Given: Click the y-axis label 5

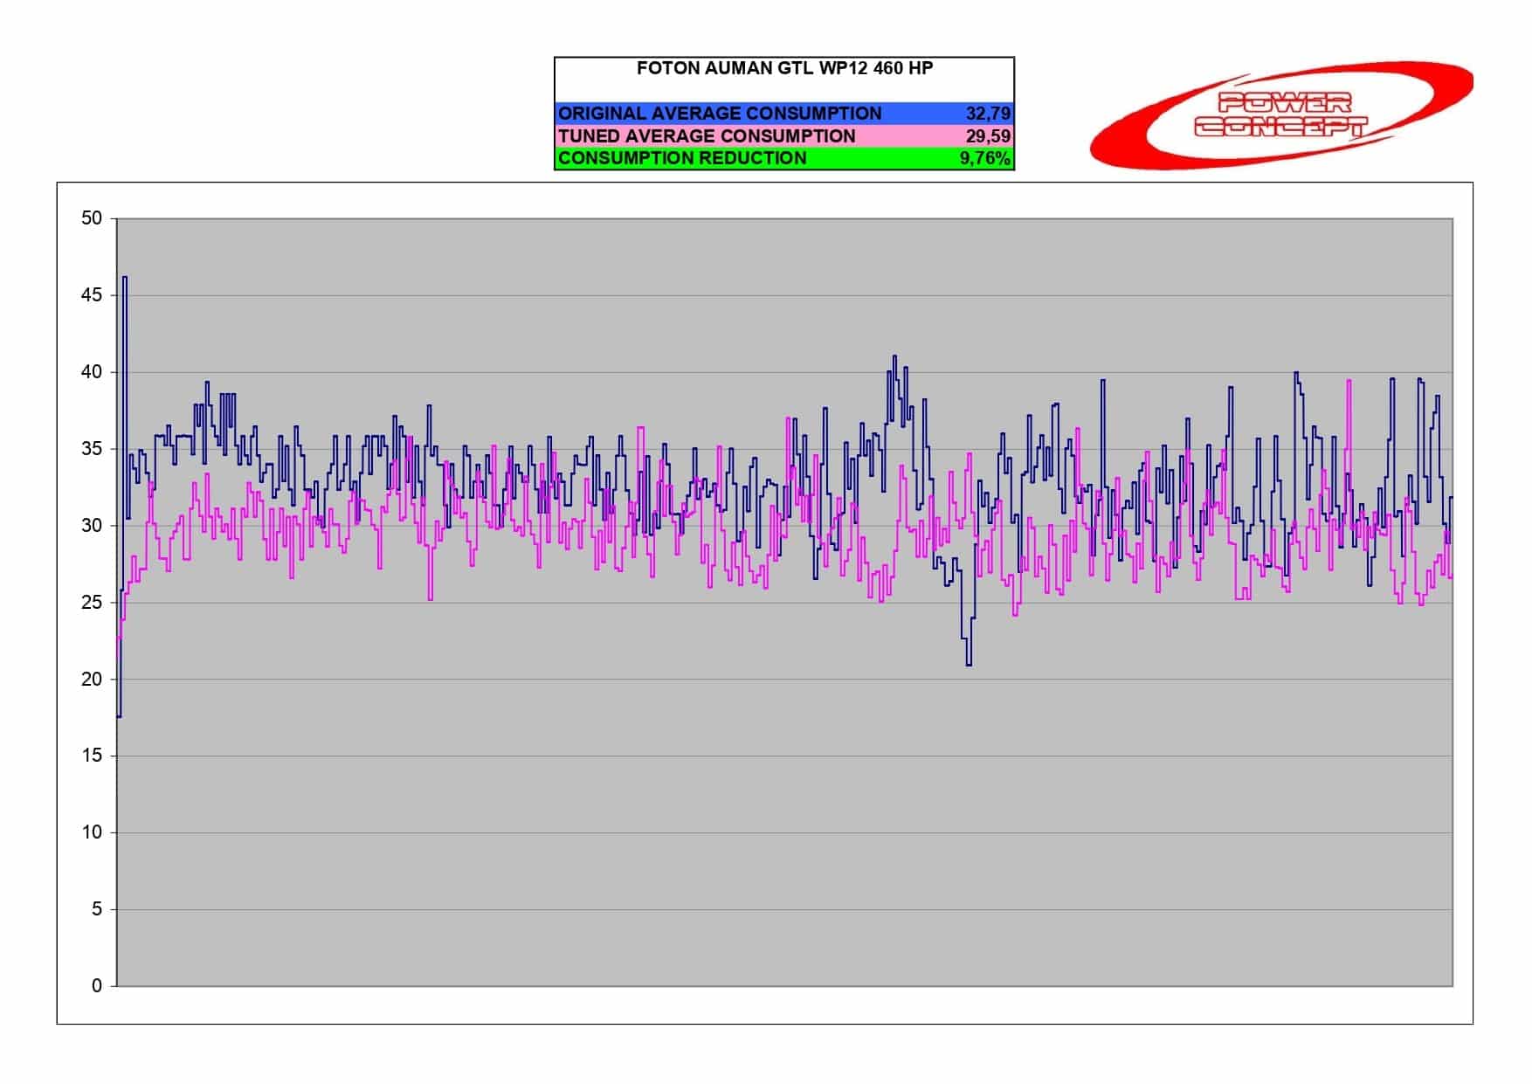Looking at the screenshot, I should pos(97,909).
